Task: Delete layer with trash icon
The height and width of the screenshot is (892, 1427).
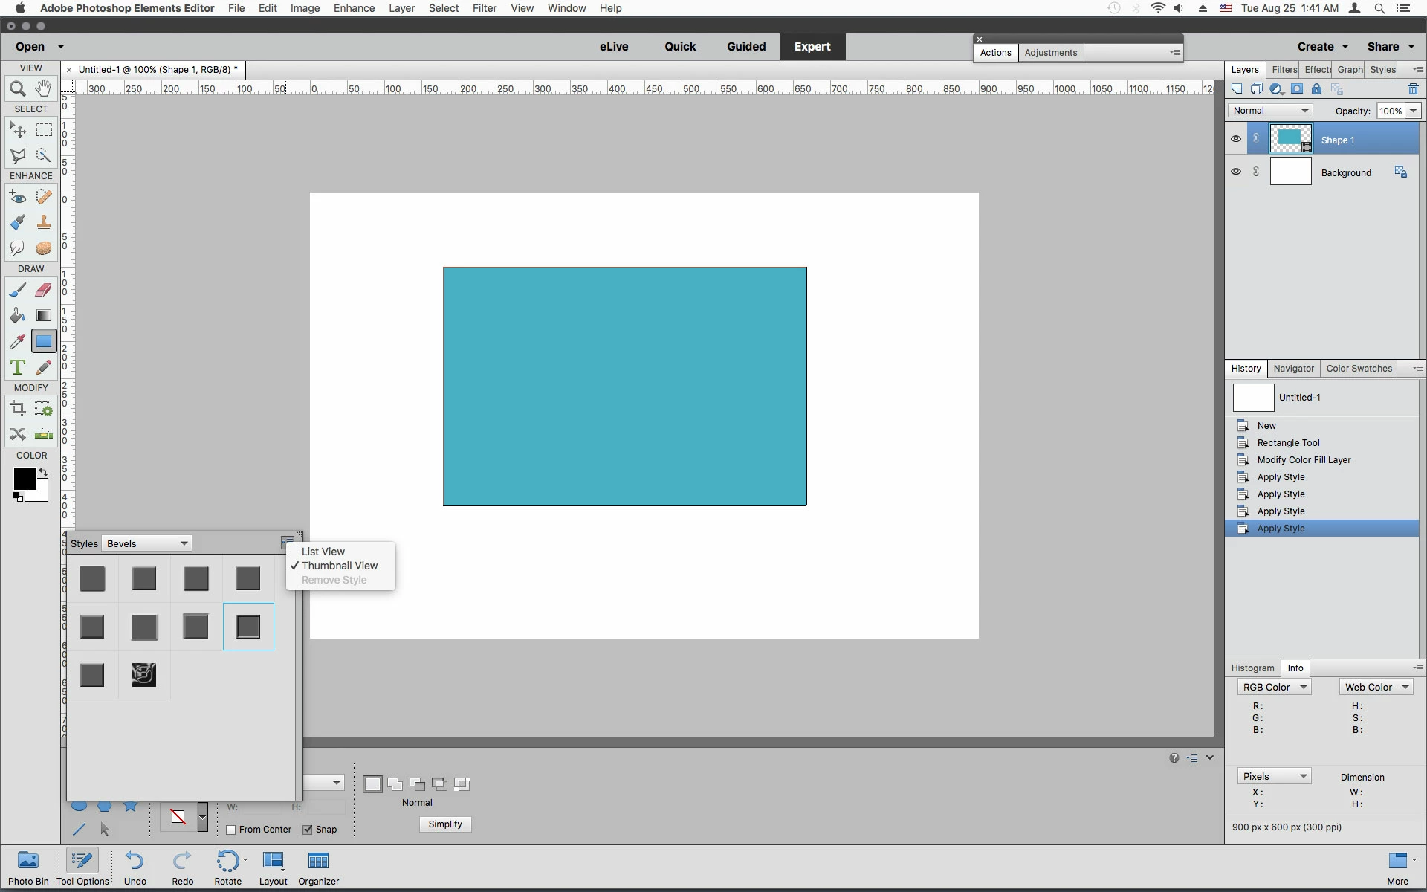Action: (x=1413, y=89)
